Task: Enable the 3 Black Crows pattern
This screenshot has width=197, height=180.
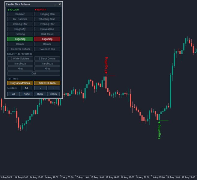Action: pos(47,58)
